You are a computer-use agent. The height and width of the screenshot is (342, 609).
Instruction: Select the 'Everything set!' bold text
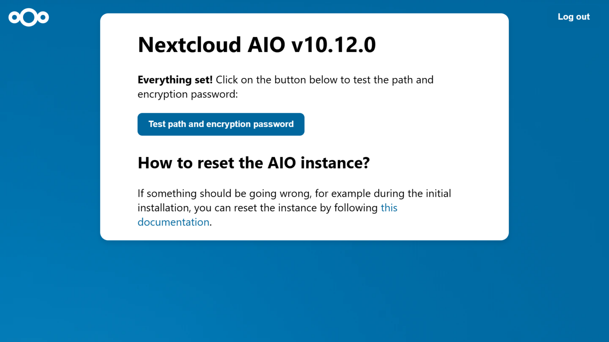click(175, 80)
